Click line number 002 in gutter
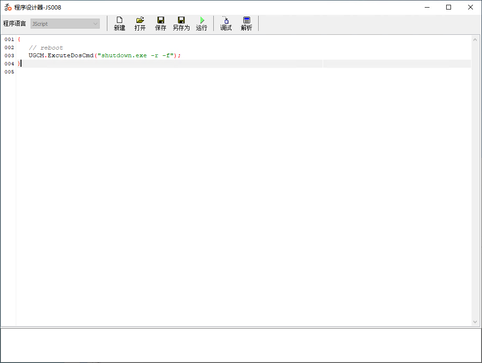 tap(9, 47)
